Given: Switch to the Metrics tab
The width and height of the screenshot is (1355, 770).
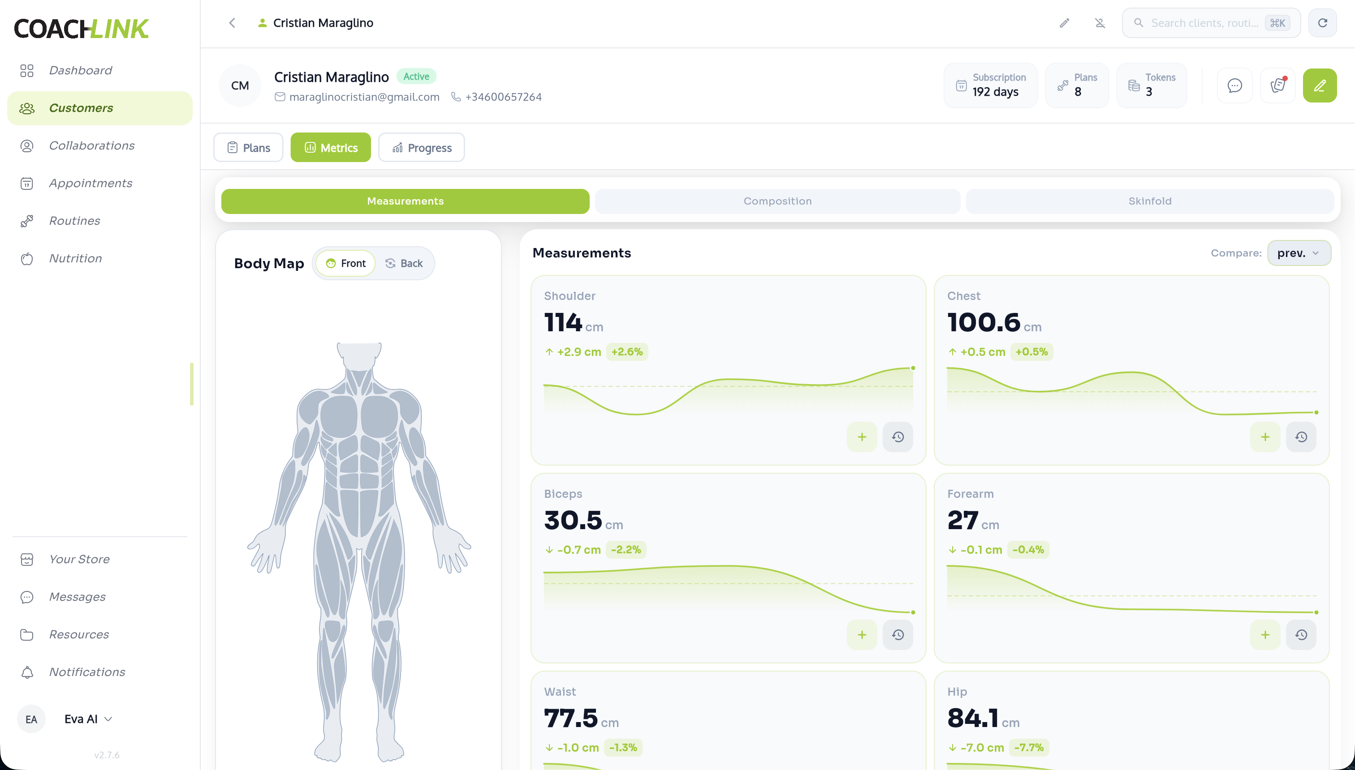Looking at the screenshot, I should point(331,148).
